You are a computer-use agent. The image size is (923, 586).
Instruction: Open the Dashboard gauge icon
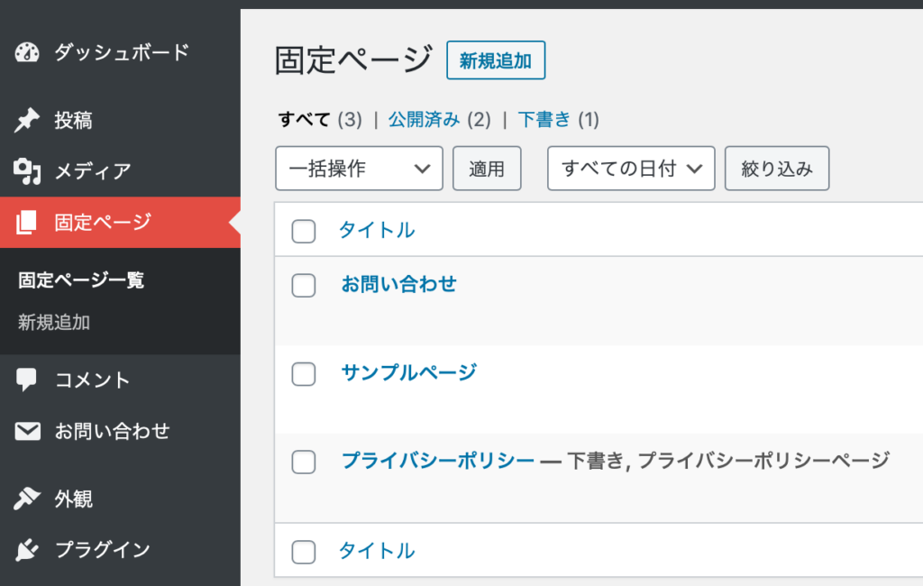27,52
